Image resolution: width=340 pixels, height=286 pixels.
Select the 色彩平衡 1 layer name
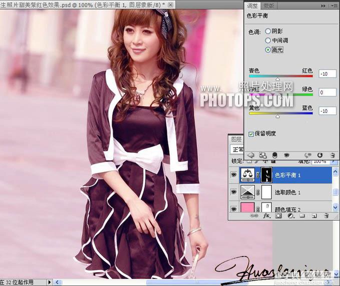[x=287, y=175]
